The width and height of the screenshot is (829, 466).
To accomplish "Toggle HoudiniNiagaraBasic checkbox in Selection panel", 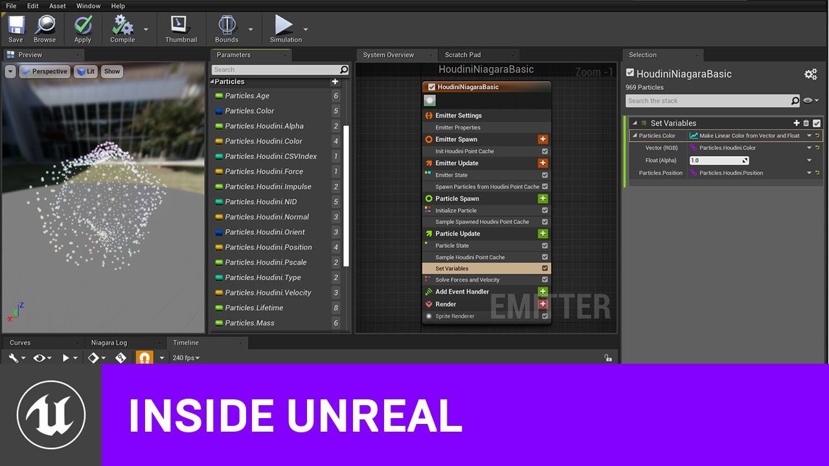I will pyautogui.click(x=630, y=73).
